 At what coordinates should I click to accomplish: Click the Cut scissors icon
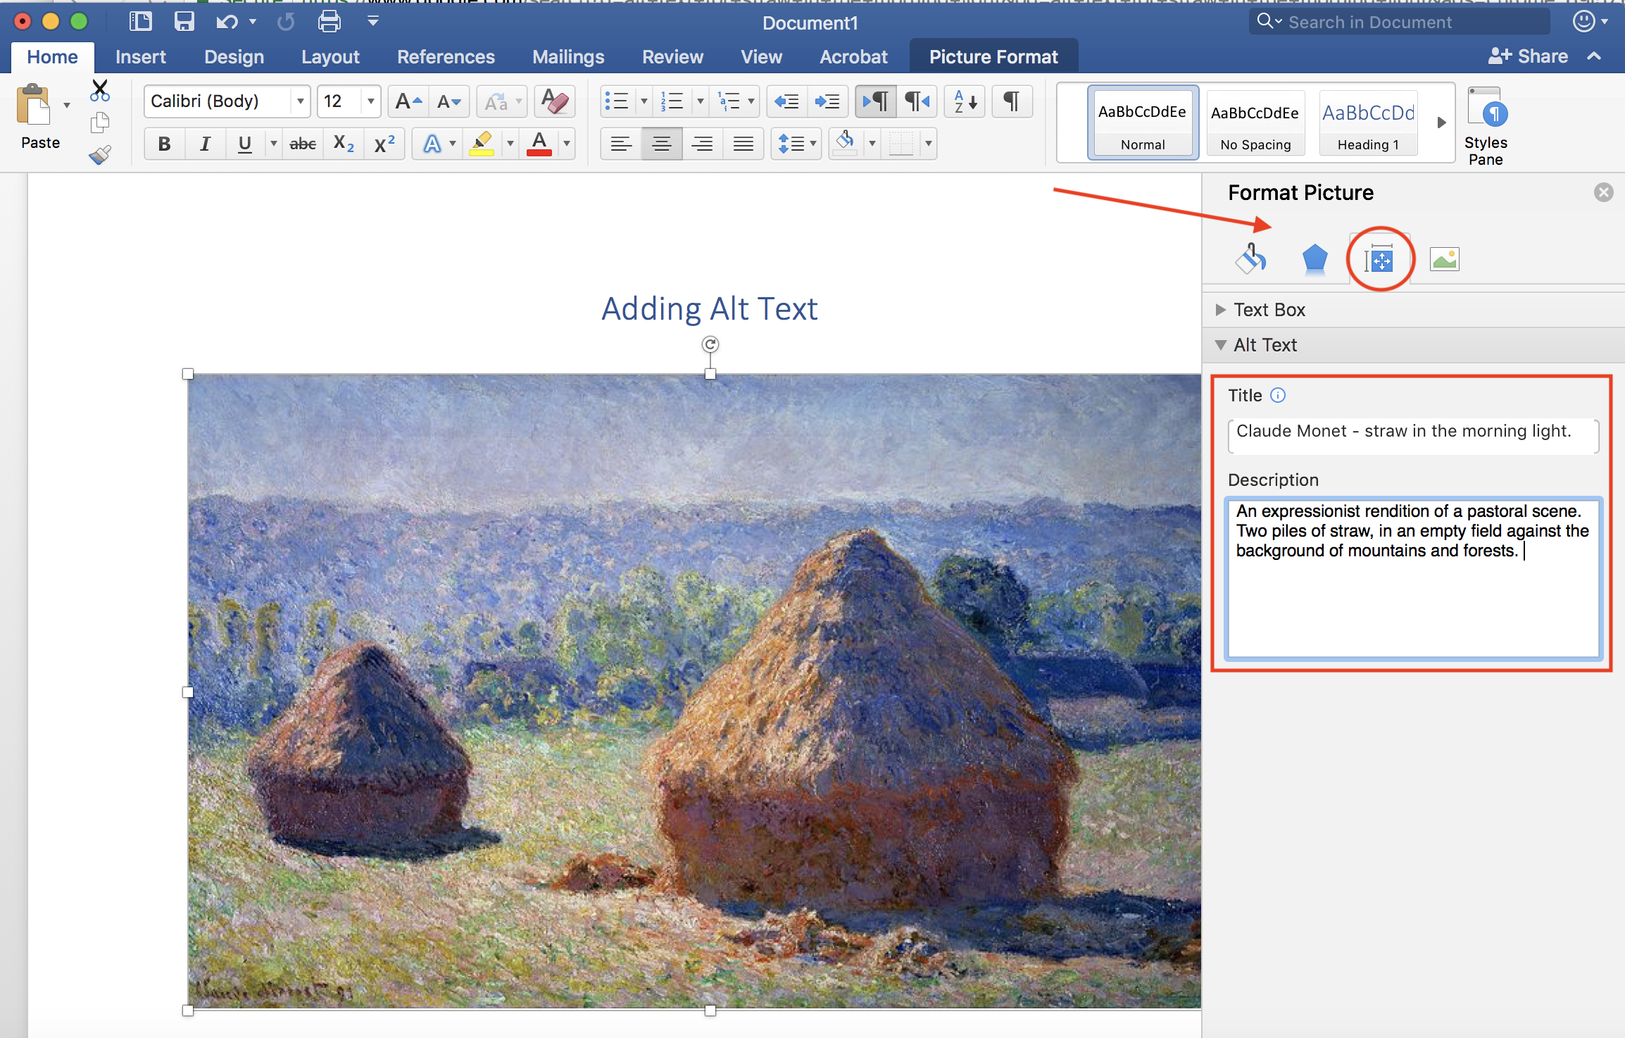[x=100, y=90]
